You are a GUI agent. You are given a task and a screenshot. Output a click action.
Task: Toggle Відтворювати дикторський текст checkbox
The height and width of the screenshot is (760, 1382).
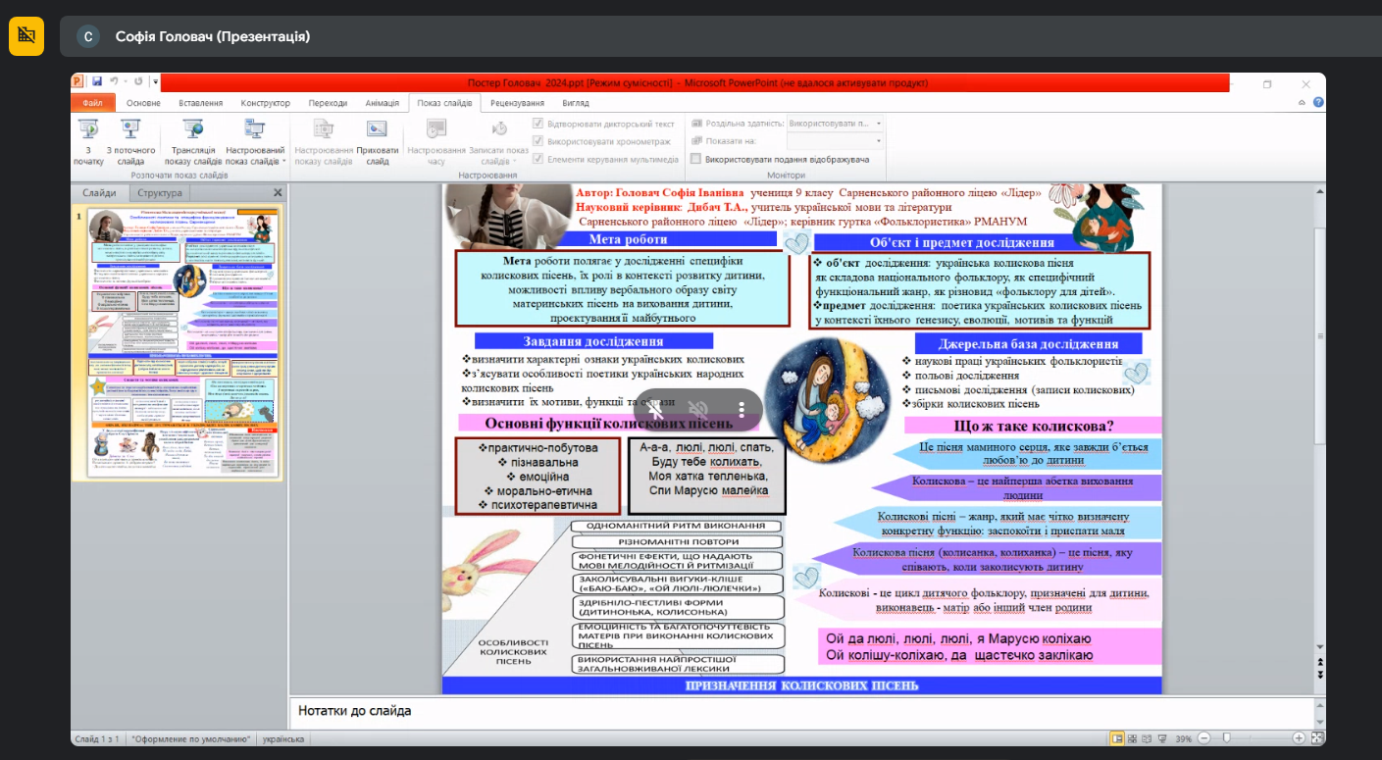click(537, 125)
